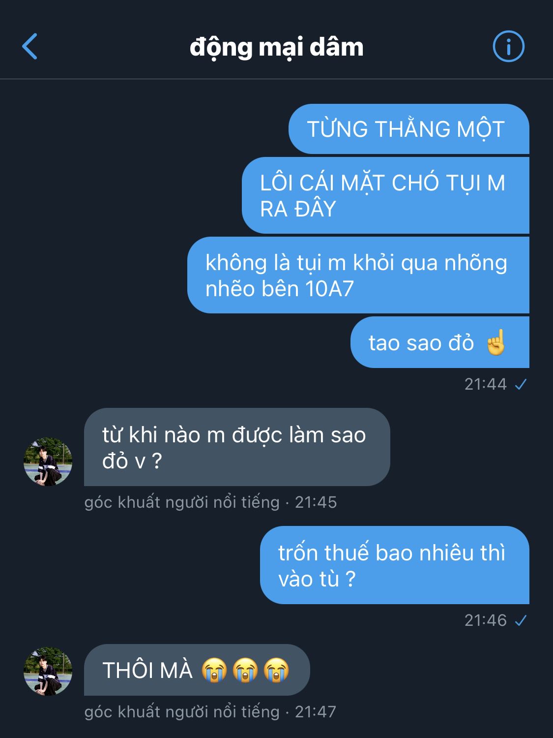Screen dimensions: 553x738
Task: Tap the group chat title động mại dâm
Action: point(277,48)
